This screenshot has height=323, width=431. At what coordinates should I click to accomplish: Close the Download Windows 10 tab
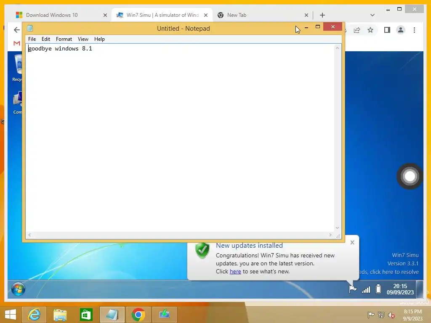(x=105, y=15)
